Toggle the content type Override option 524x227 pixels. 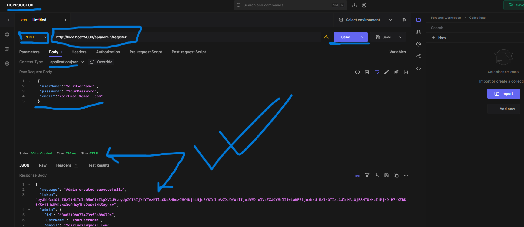(x=101, y=62)
